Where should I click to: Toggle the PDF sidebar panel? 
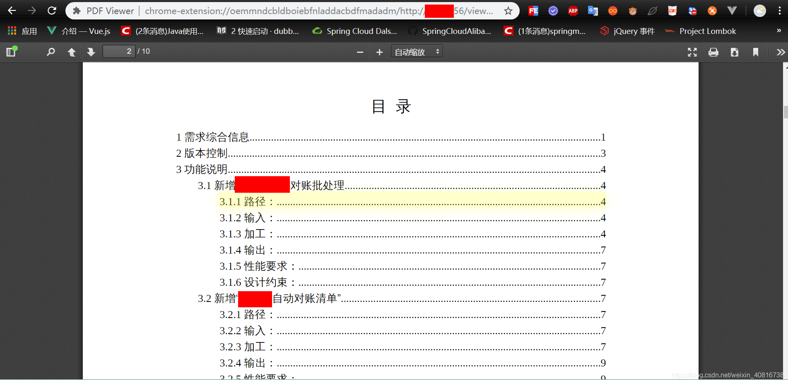pos(11,52)
